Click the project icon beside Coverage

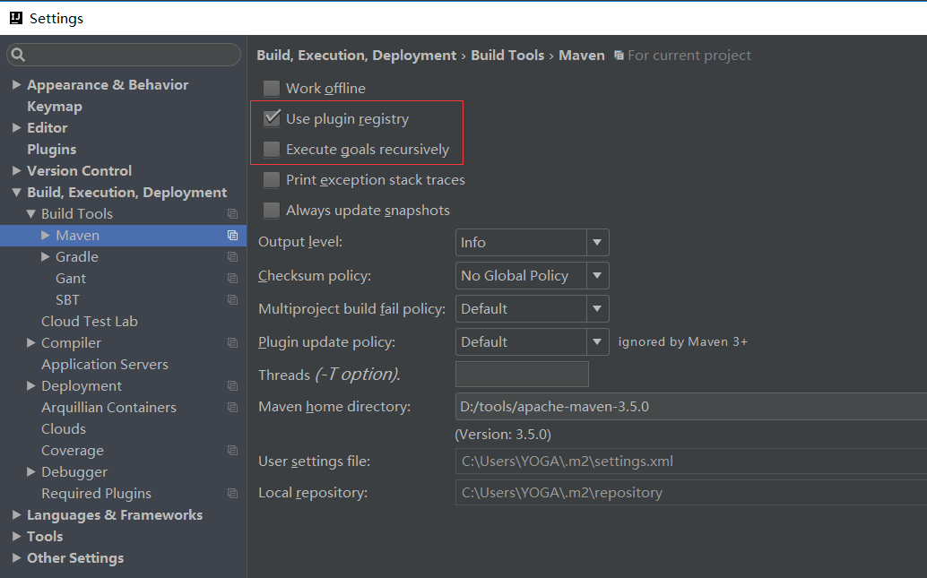coord(232,451)
